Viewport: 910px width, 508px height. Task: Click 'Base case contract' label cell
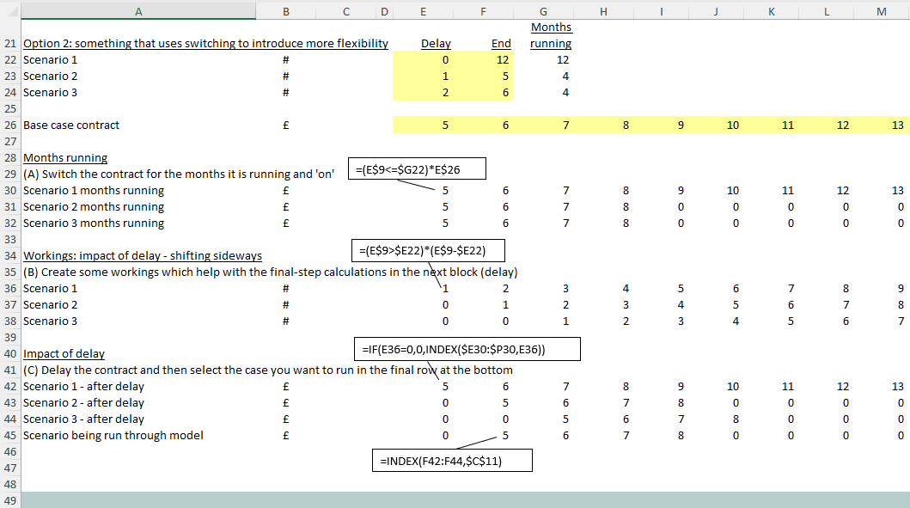pos(71,125)
